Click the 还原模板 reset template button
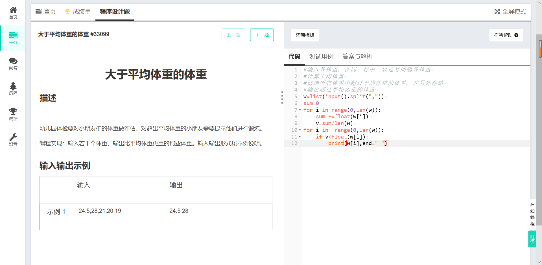This screenshot has width=542, height=265. pyautogui.click(x=305, y=35)
